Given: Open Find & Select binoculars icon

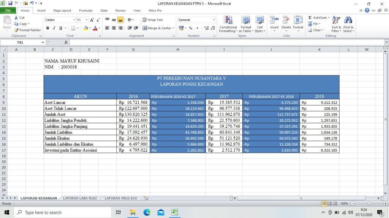Looking at the screenshot, I should (x=348, y=20).
